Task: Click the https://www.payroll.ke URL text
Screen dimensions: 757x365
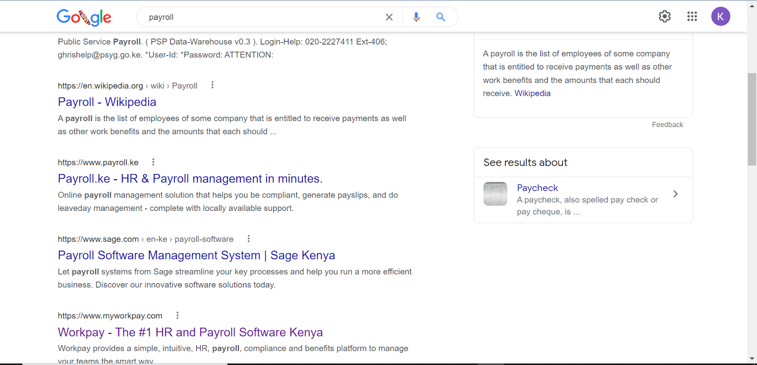Action: click(x=98, y=162)
